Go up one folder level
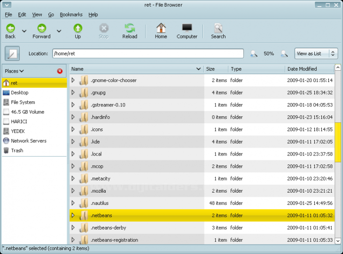This screenshot has height=254, width=343. tap(78, 29)
